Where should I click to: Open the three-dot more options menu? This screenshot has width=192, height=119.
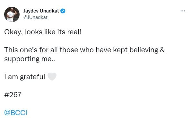[x=183, y=11]
